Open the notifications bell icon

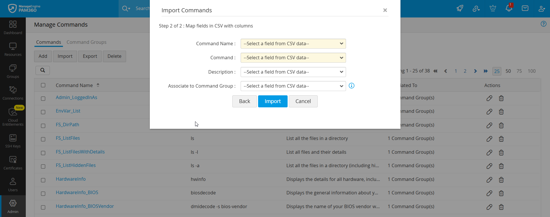pyautogui.click(x=509, y=8)
